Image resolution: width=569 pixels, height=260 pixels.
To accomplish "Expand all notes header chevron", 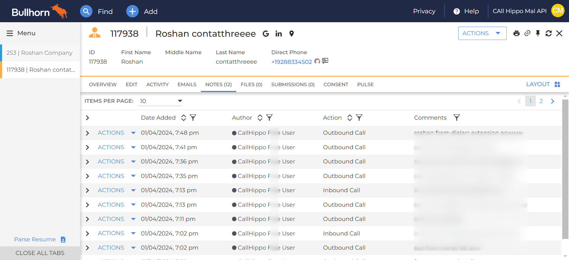I will [x=87, y=118].
